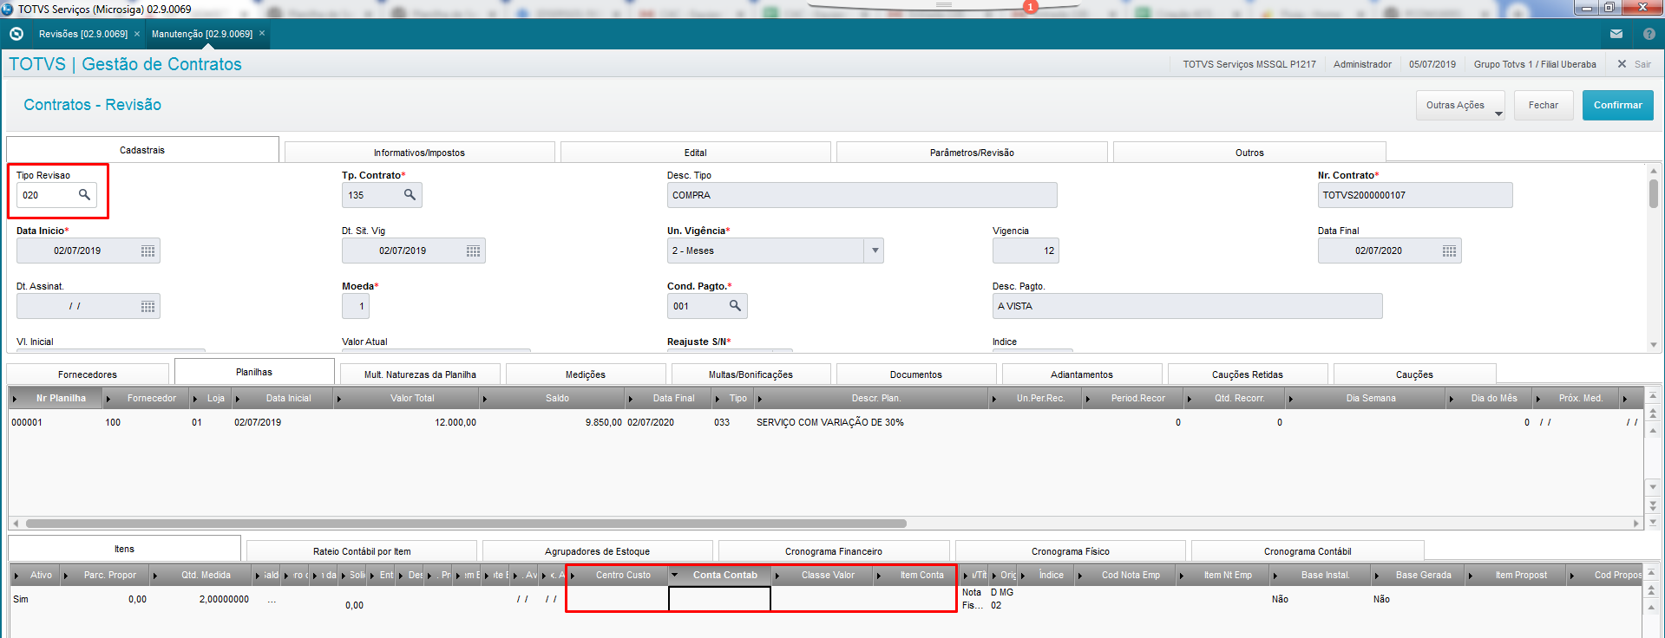Click Desc. Pagto. field

1187,306
